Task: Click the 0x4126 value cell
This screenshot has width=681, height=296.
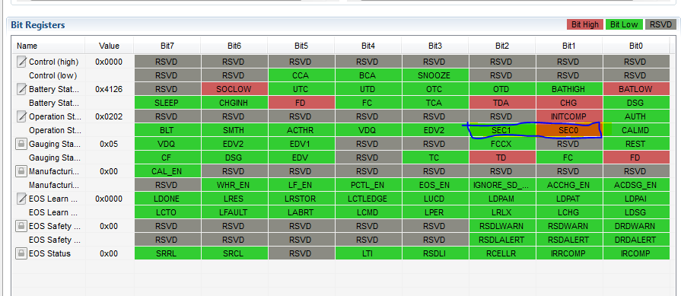Action: point(109,89)
